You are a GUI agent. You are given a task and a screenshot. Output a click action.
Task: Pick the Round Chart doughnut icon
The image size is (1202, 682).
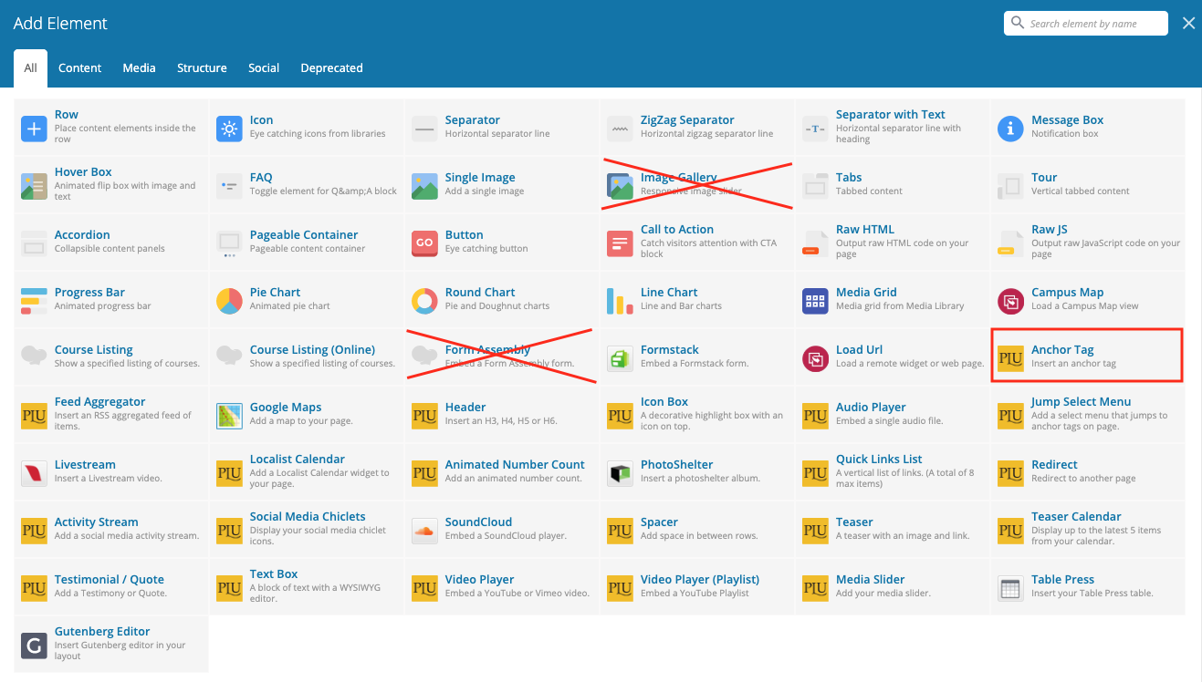pyautogui.click(x=424, y=301)
